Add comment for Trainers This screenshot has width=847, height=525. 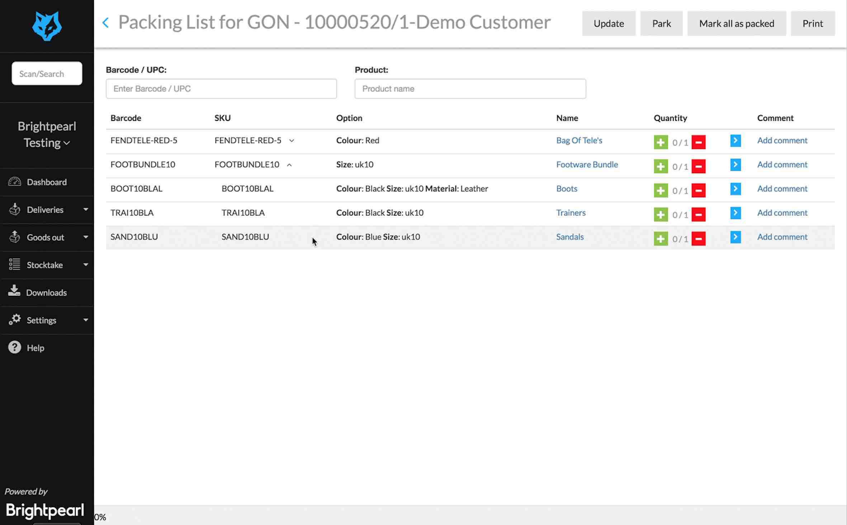click(x=782, y=212)
